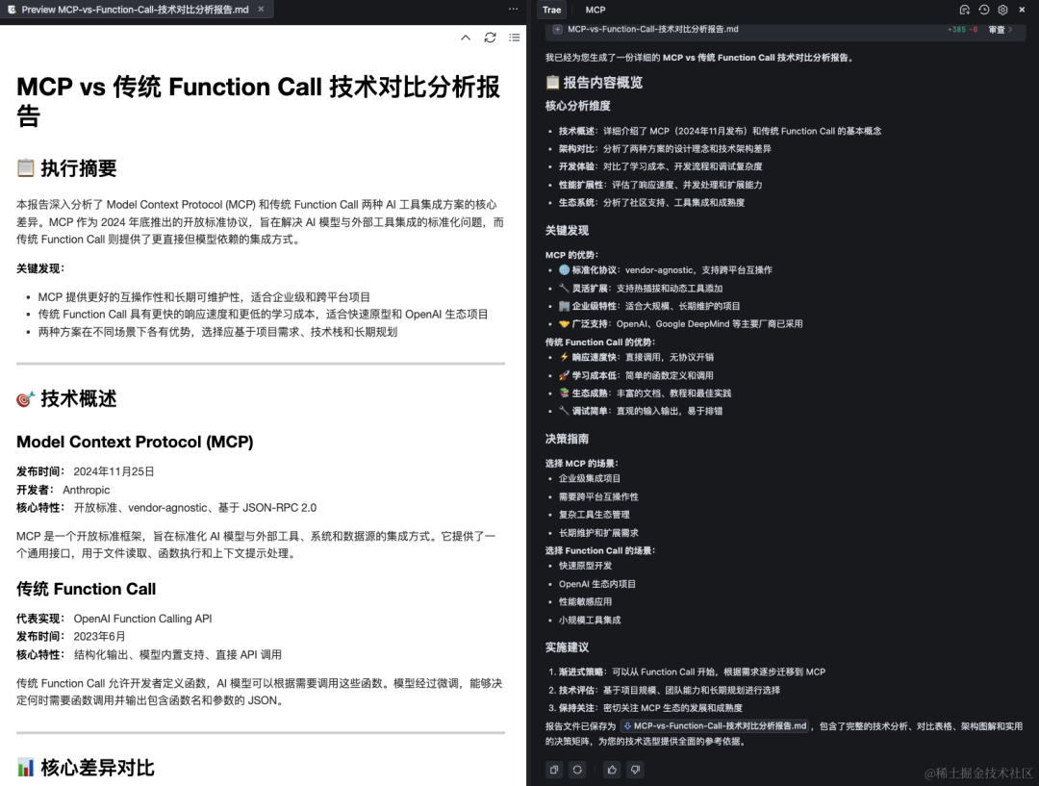Click the 代表实现 OpenAI Function Calling API line

click(114, 619)
